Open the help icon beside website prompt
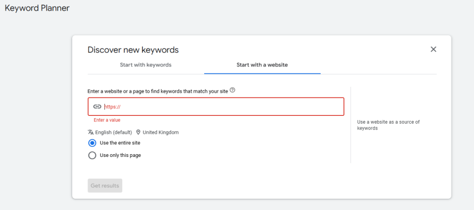Screen dimensions: 474x210 click(232, 90)
